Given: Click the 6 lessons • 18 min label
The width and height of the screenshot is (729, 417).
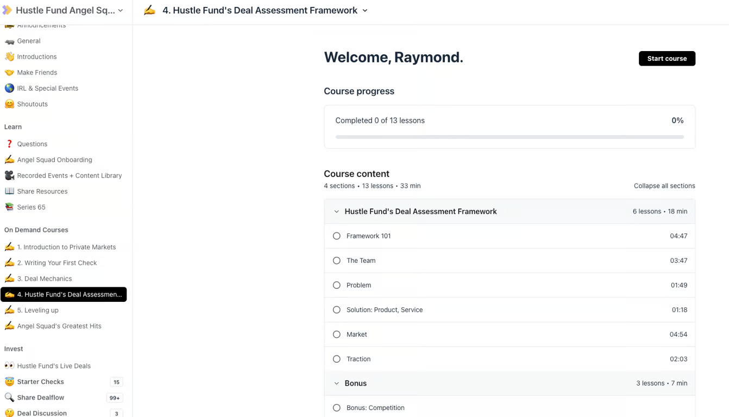Looking at the screenshot, I should [x=660, y=212].
